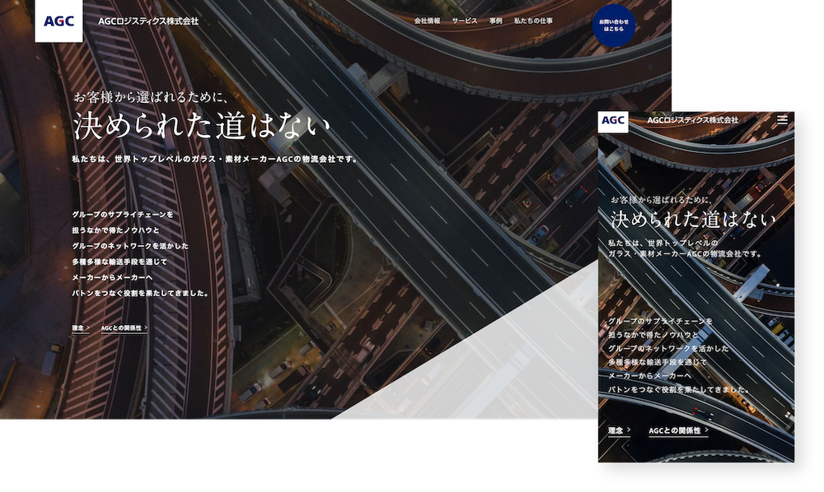Image resolution: width=824 pixels, height=492 pixels.
Task: Go to the 事例 navigation item
Action: [495, 21]
